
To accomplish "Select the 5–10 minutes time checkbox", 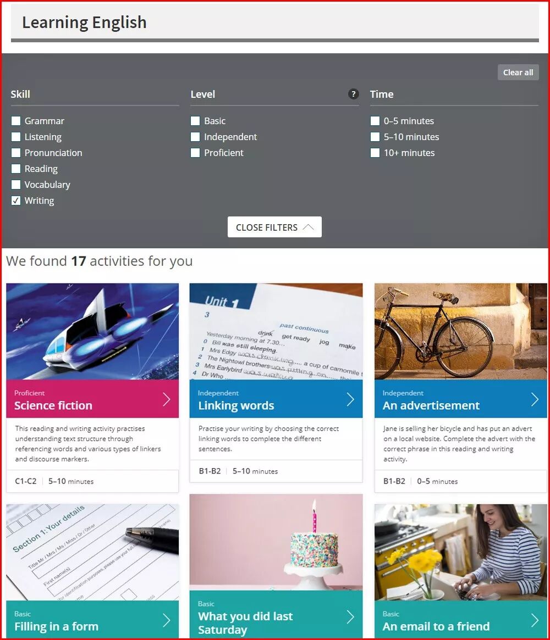I will pyautogui.click(x=375, y=137).
